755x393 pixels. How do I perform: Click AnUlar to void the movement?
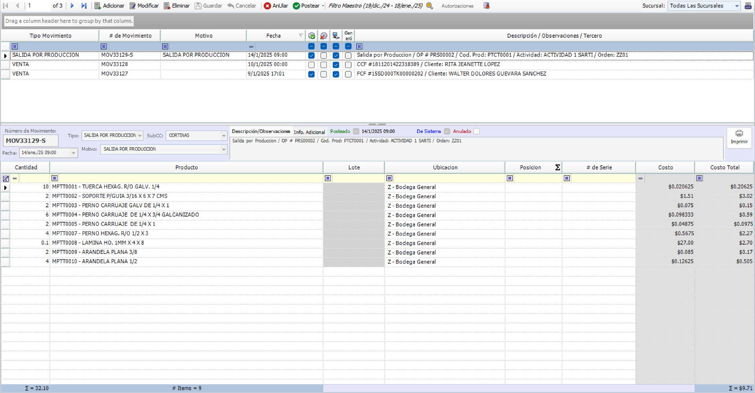coord(276,6)
